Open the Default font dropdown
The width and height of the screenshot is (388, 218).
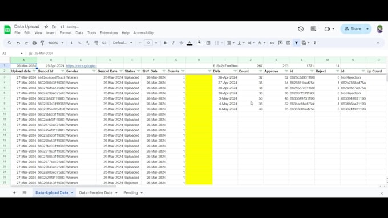(123, 43)
